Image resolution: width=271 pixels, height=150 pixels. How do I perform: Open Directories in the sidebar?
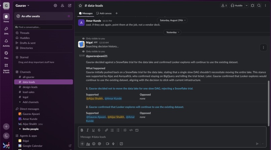(x=44, y=48)
